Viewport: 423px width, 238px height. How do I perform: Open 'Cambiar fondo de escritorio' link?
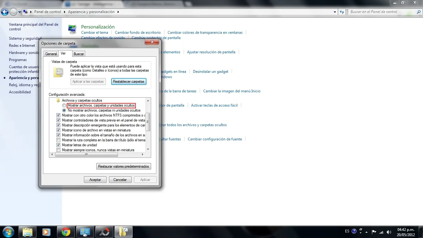tap(138, 33)
